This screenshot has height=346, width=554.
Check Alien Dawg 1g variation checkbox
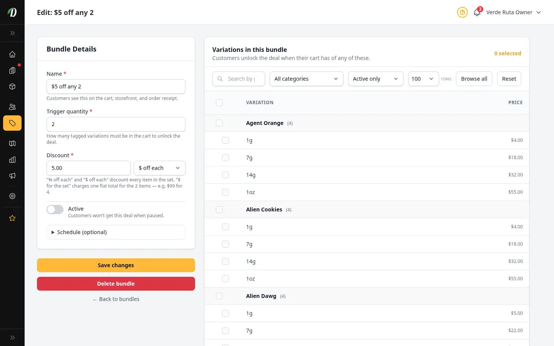[225, 313]
